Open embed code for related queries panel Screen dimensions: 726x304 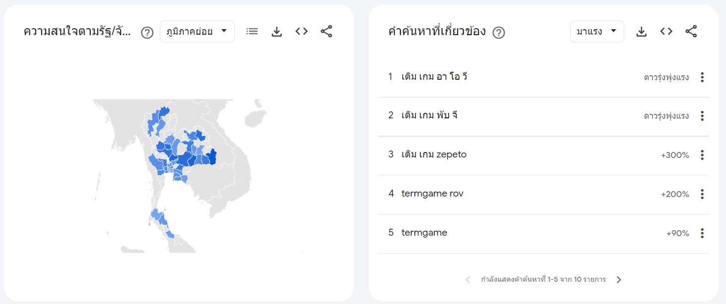click(666, 31)
